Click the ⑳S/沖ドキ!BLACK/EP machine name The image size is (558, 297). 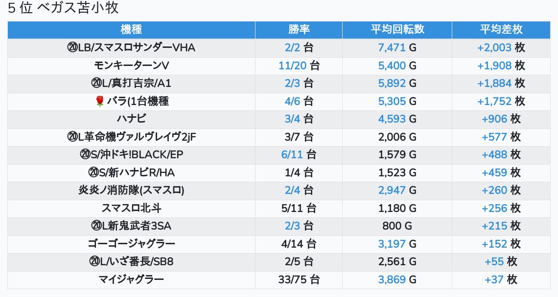tap(131, 154)
